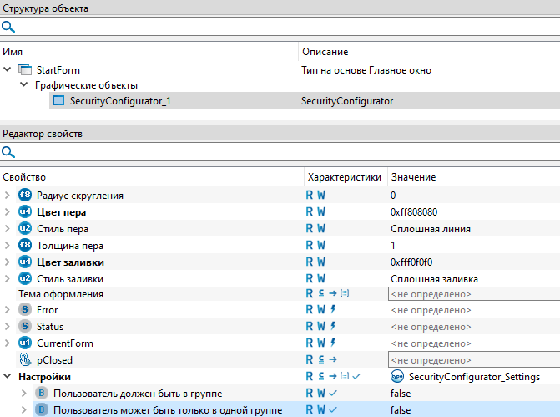Viewport: 560px width, 417px height.
Task: Click the type icon beside SecurityConfigurator_Settings
Action: click(397, 377)
